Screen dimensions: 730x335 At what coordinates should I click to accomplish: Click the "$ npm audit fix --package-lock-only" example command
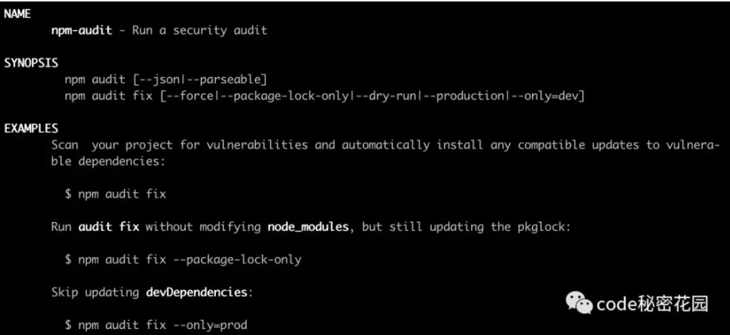pyautogui.click(x=183, y=259)
